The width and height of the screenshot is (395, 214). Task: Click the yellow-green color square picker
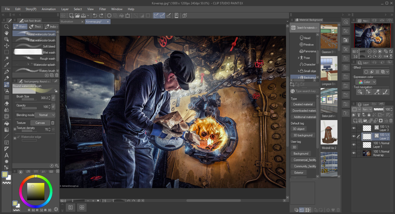coord(36,191)
